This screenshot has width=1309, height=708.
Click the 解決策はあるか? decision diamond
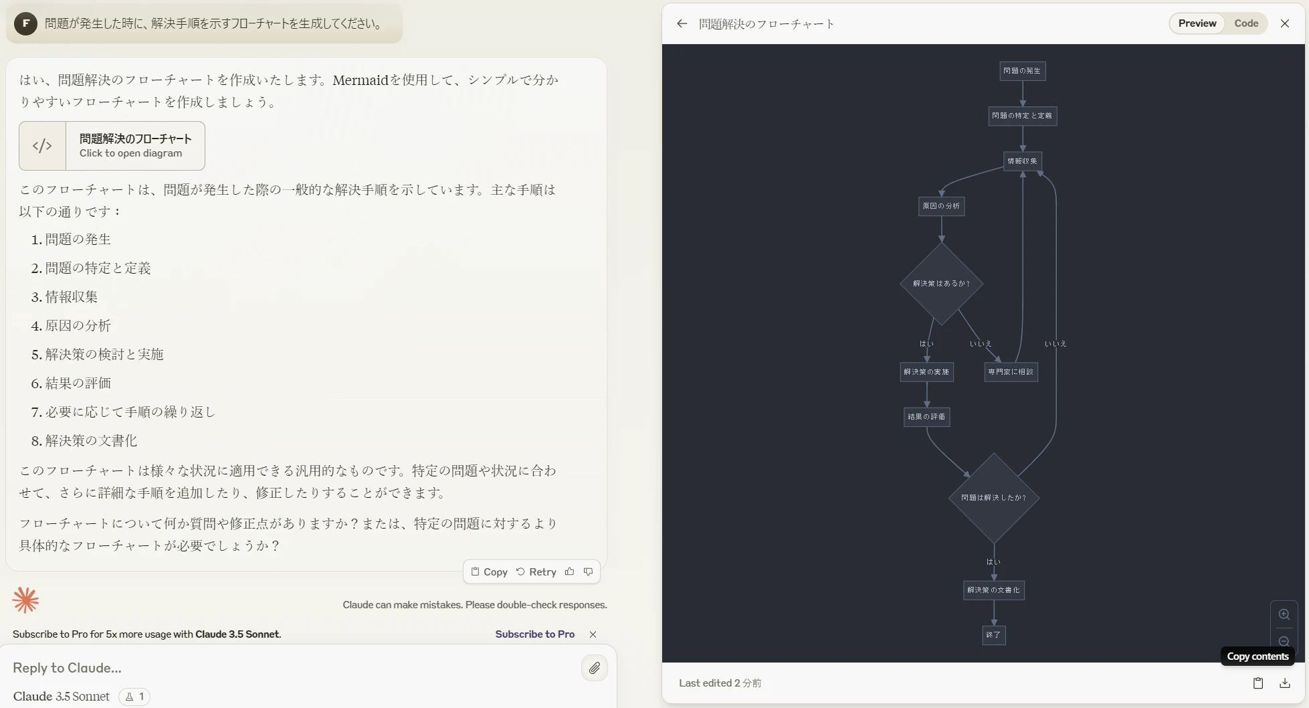941,284
